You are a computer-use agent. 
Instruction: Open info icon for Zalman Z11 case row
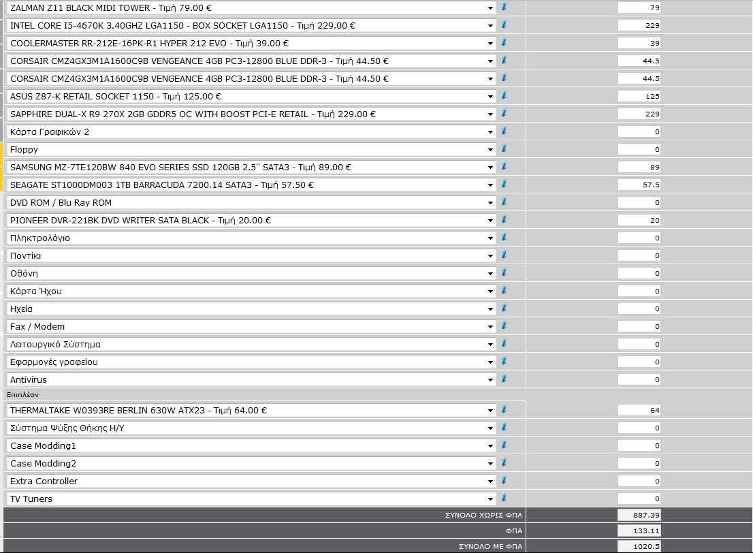point(504,7)
